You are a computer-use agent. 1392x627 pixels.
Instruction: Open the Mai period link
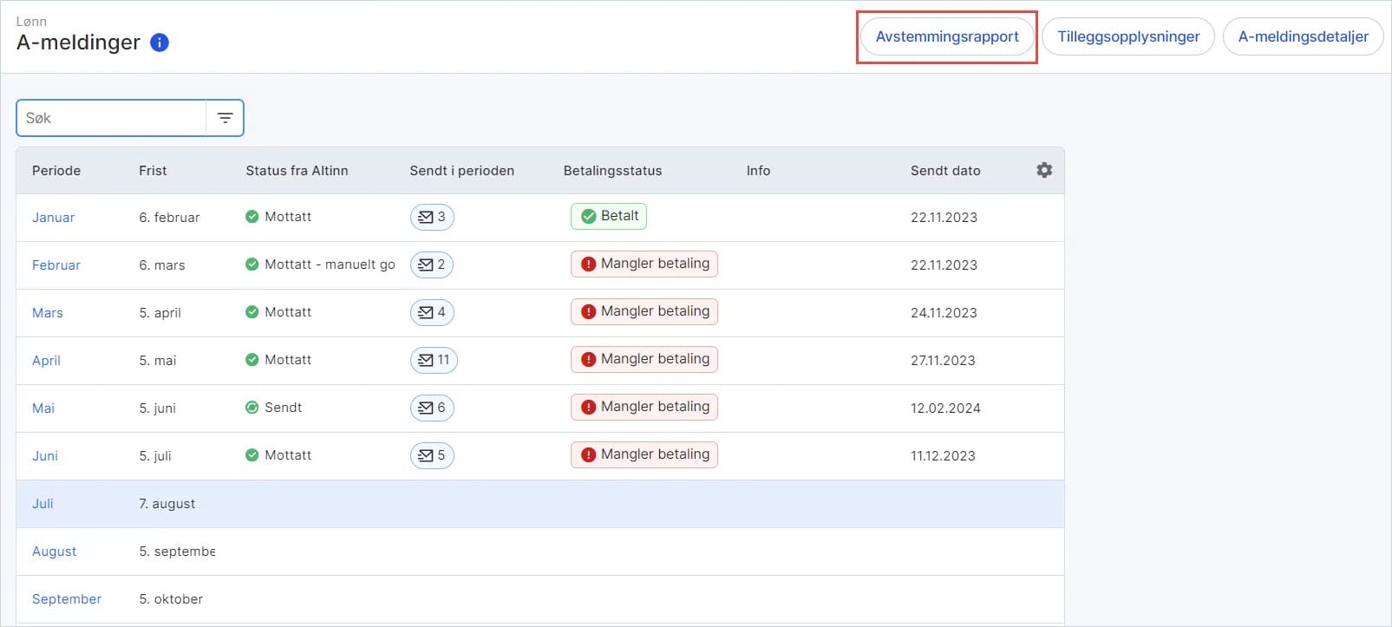(x=43, y=408)
